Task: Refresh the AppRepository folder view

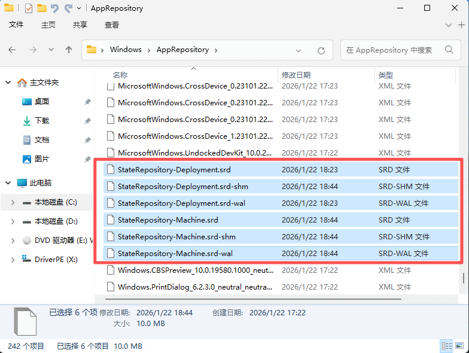Action: [x=321, y=50]
